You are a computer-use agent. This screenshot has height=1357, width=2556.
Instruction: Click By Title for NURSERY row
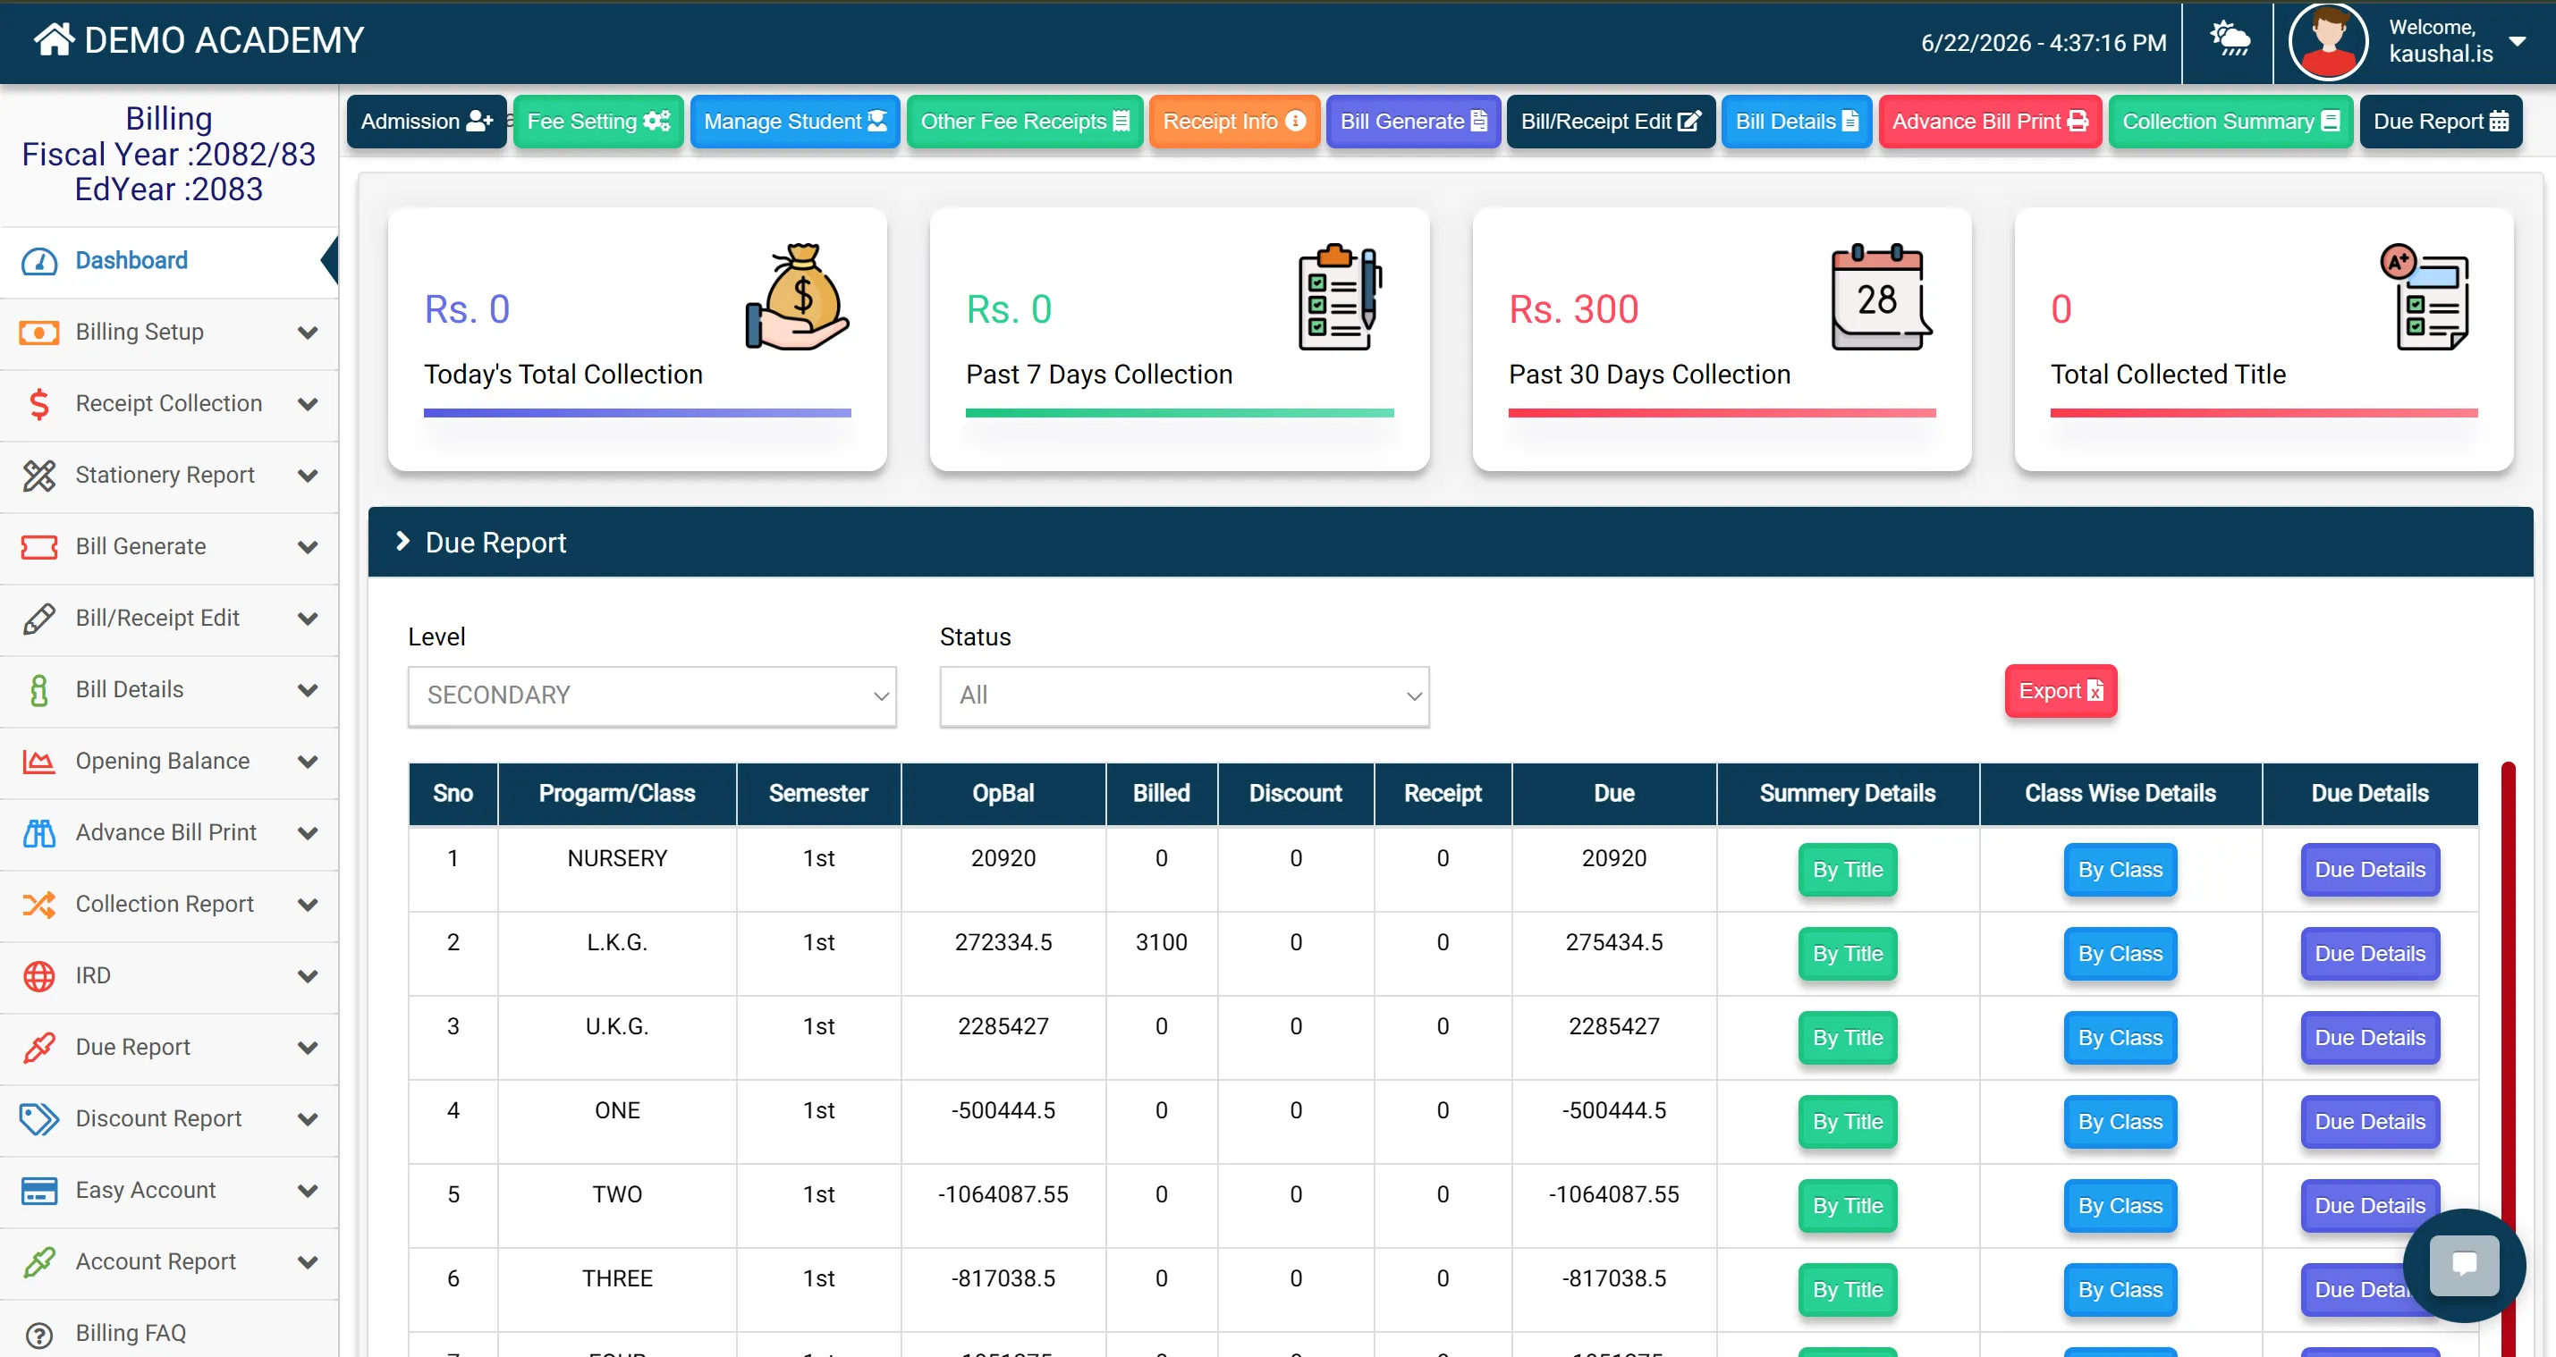coord(1847,869)
